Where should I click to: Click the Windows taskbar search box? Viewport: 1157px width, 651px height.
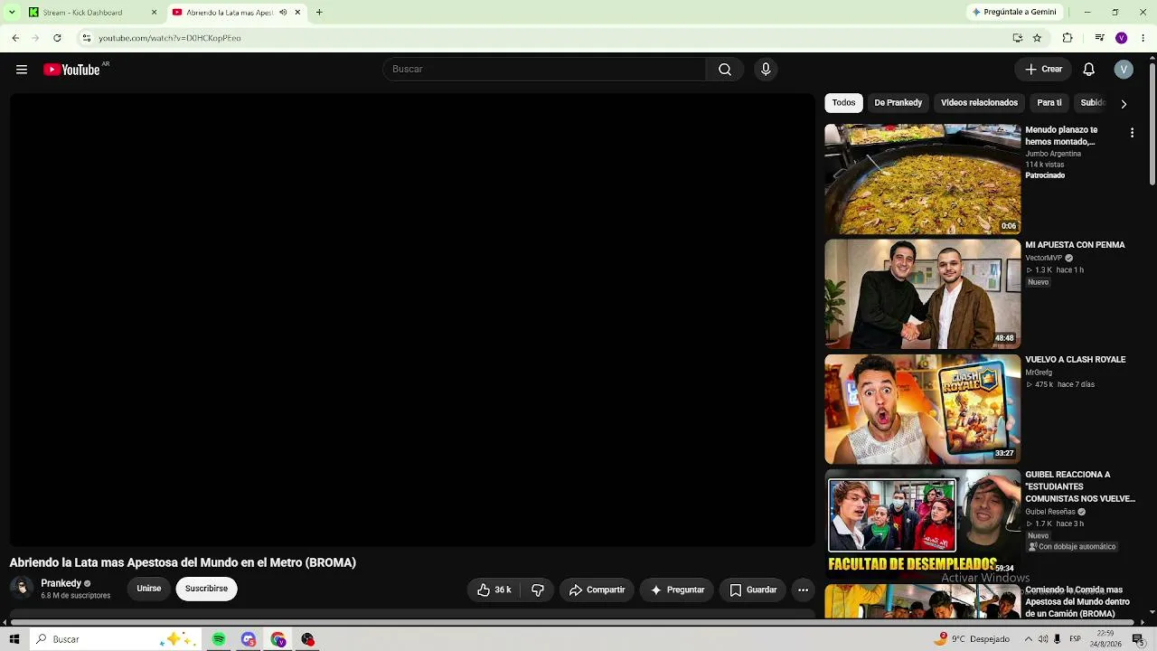[x=114, y=639]
